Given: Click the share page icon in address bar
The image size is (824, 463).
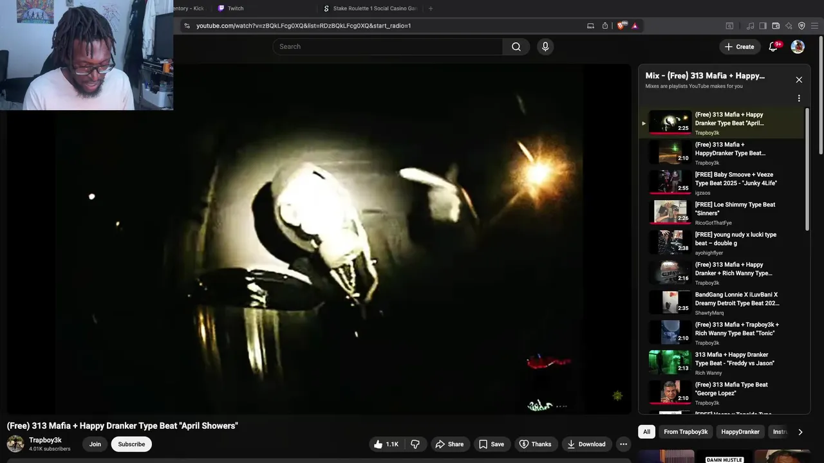Looking at the screenshot, I should tap(605, 26).
